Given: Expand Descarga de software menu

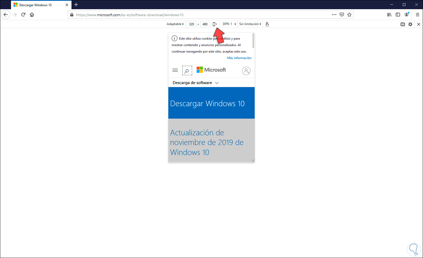Looking at the screenshot, I should 196,83.
